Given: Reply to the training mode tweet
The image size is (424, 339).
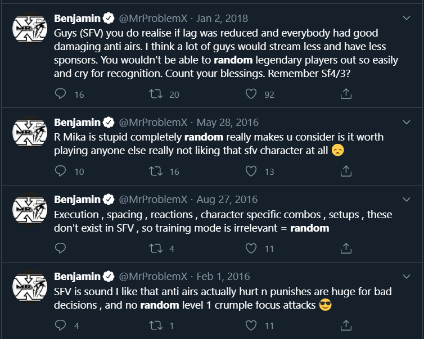Looking at the screenshot, I should click(x=61, y=248).
